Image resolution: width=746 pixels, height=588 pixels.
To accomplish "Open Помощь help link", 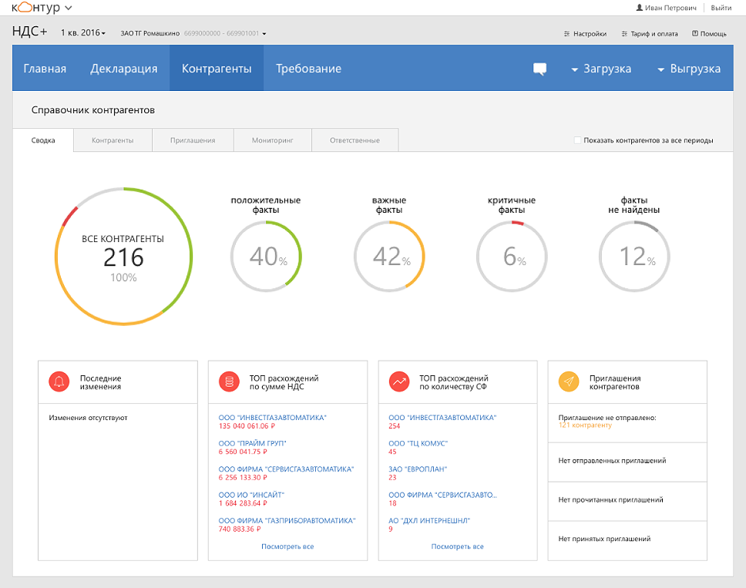I will [x=709, y=34].
